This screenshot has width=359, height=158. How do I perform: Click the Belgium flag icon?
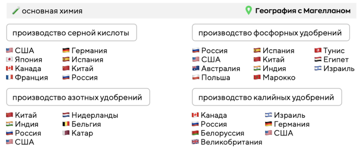point(66,124)
